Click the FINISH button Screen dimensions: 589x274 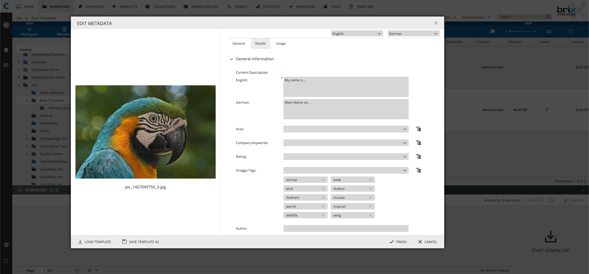click(x=398, y=242)
